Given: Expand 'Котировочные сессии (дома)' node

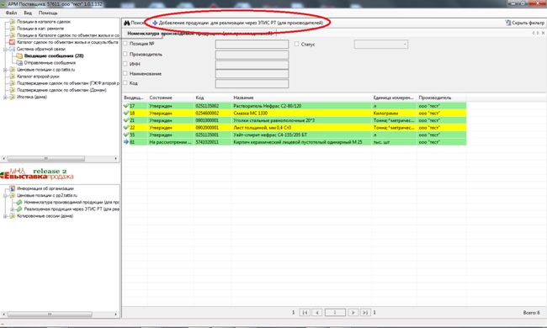Looking at the screenshot, I should click(5, 216).
